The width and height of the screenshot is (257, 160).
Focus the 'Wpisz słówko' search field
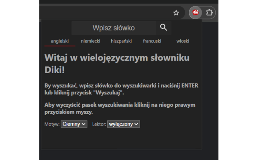[114, 28]
